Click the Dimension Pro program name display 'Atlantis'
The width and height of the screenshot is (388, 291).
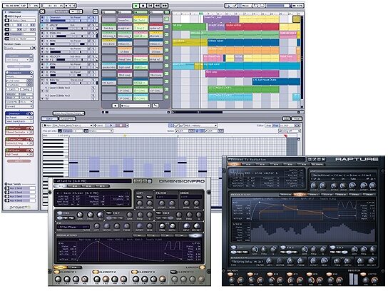click(93, 181)
